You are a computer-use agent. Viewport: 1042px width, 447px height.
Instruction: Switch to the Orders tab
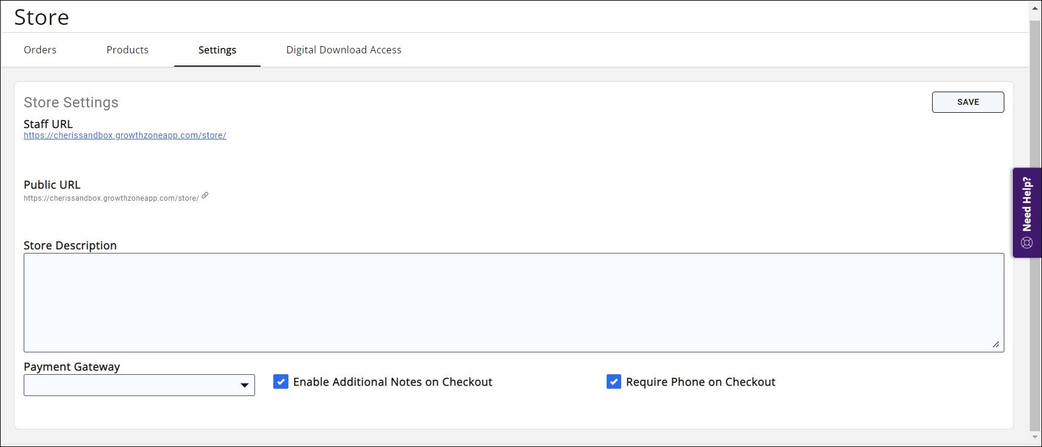tap(40, 50)
